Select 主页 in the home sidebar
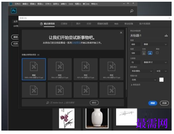This screenshot has height=134, width=174. point(16,21)
